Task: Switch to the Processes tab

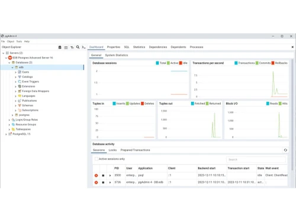Action: (197, 47)
